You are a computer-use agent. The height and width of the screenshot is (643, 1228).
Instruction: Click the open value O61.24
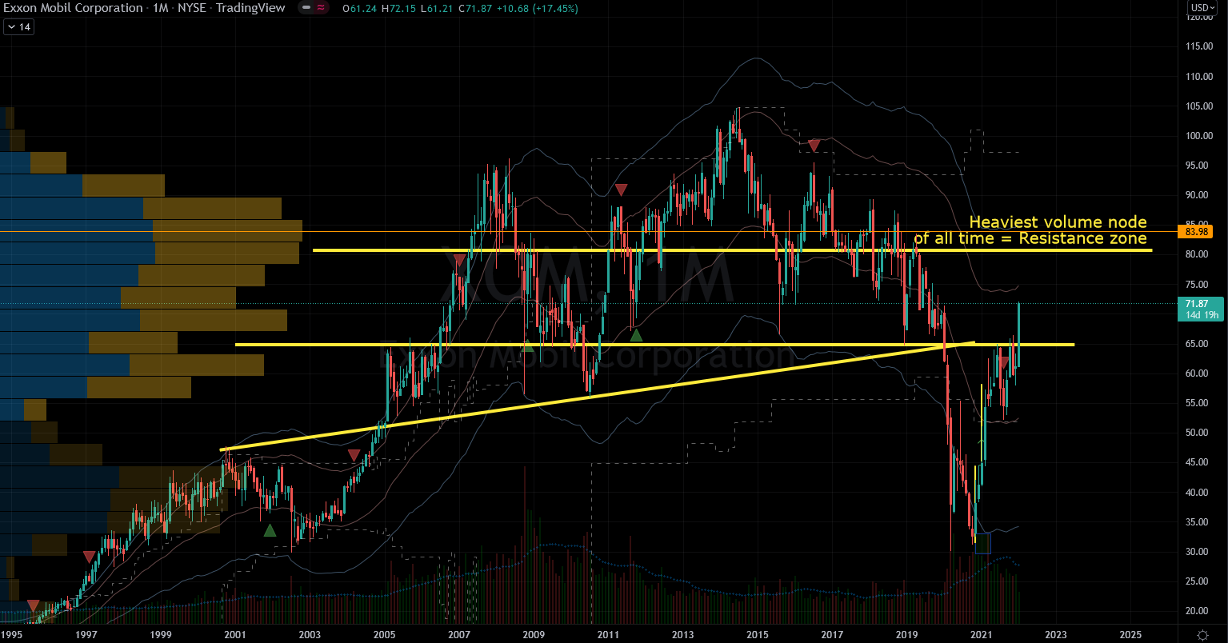point(358,8)
